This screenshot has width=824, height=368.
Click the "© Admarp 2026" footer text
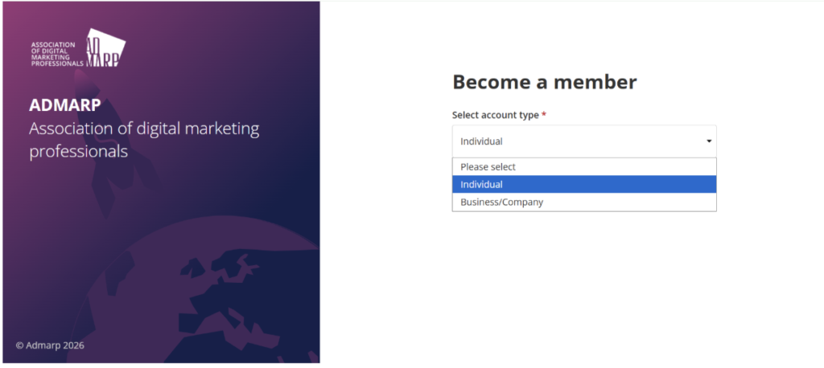pos(50,346)
